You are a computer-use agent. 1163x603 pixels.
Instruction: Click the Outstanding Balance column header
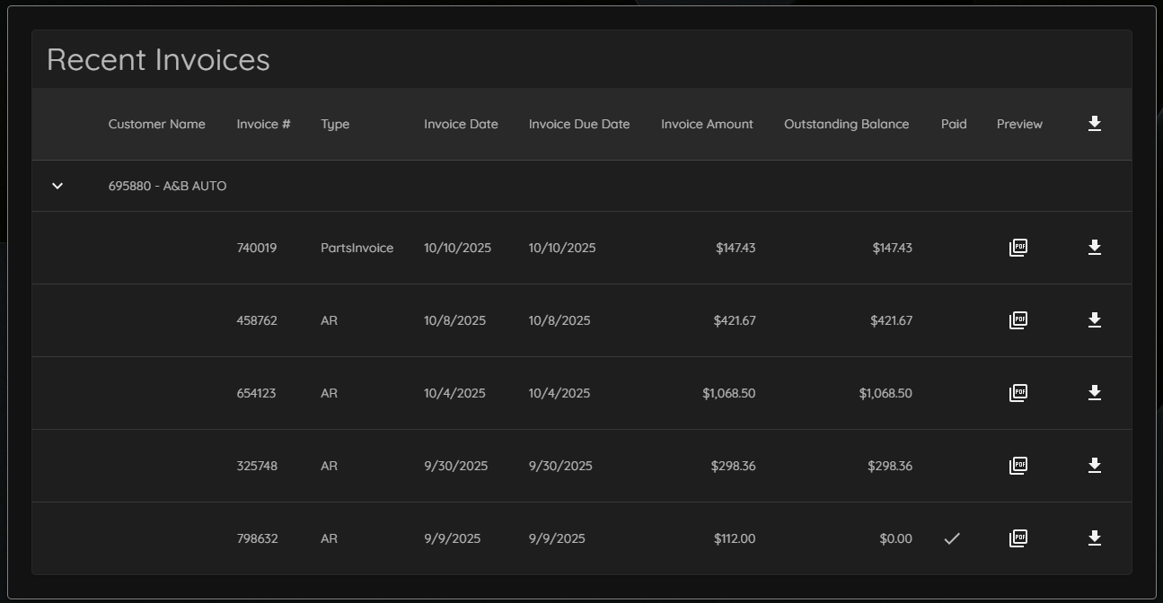click(x=846, y=124)
